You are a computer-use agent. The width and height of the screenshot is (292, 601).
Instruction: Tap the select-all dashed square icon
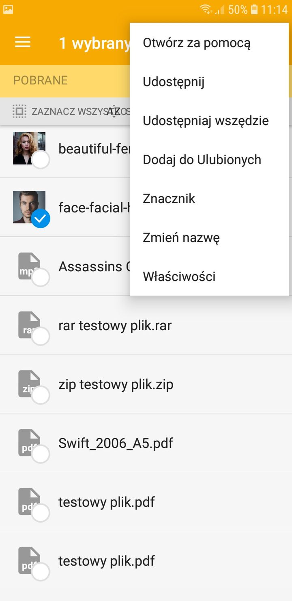[19, 111]
